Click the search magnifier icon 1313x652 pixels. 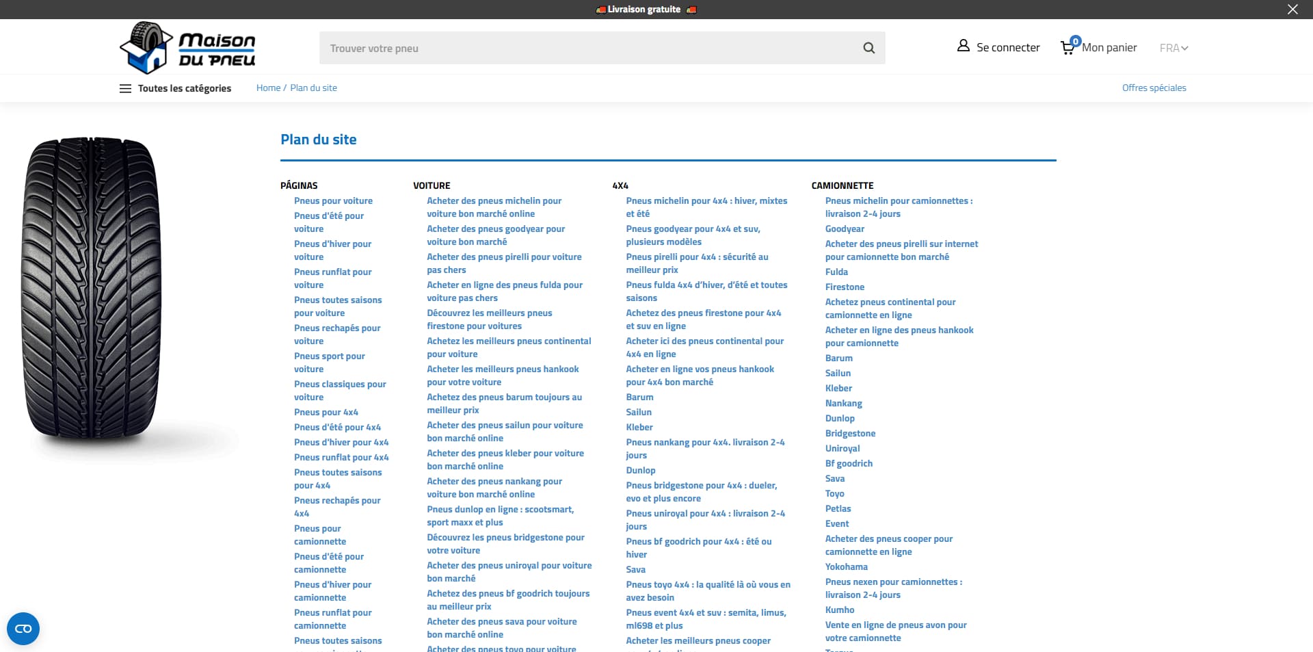pos(868,48)
